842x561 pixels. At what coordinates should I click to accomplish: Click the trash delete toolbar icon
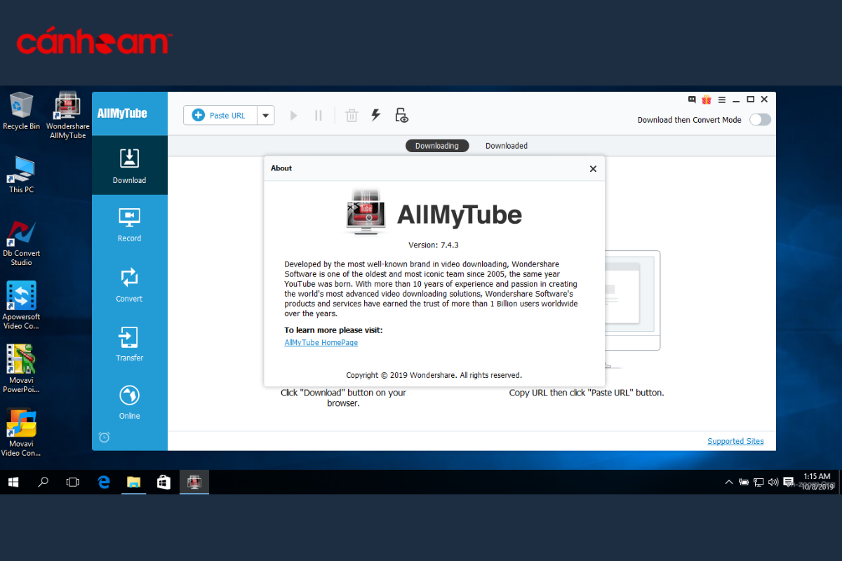point(352,116)
